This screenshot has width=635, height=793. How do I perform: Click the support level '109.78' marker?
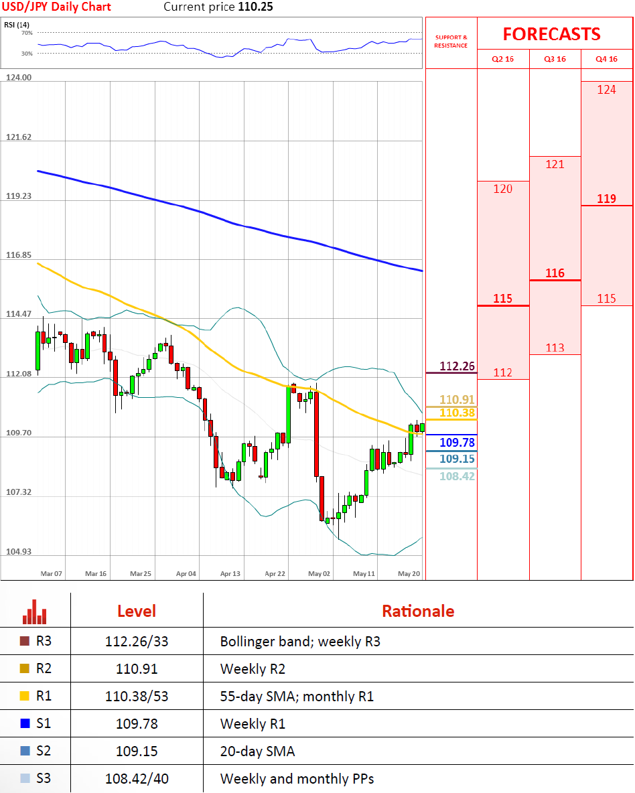point(457,443)
